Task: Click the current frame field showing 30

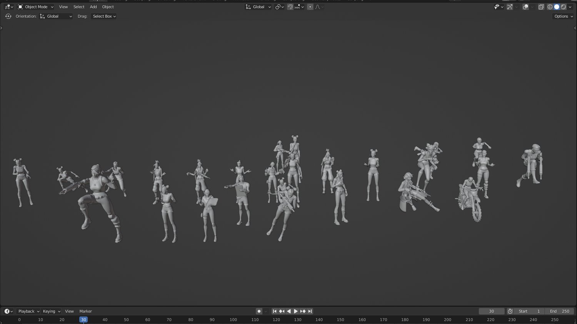Action: (492, 311)
